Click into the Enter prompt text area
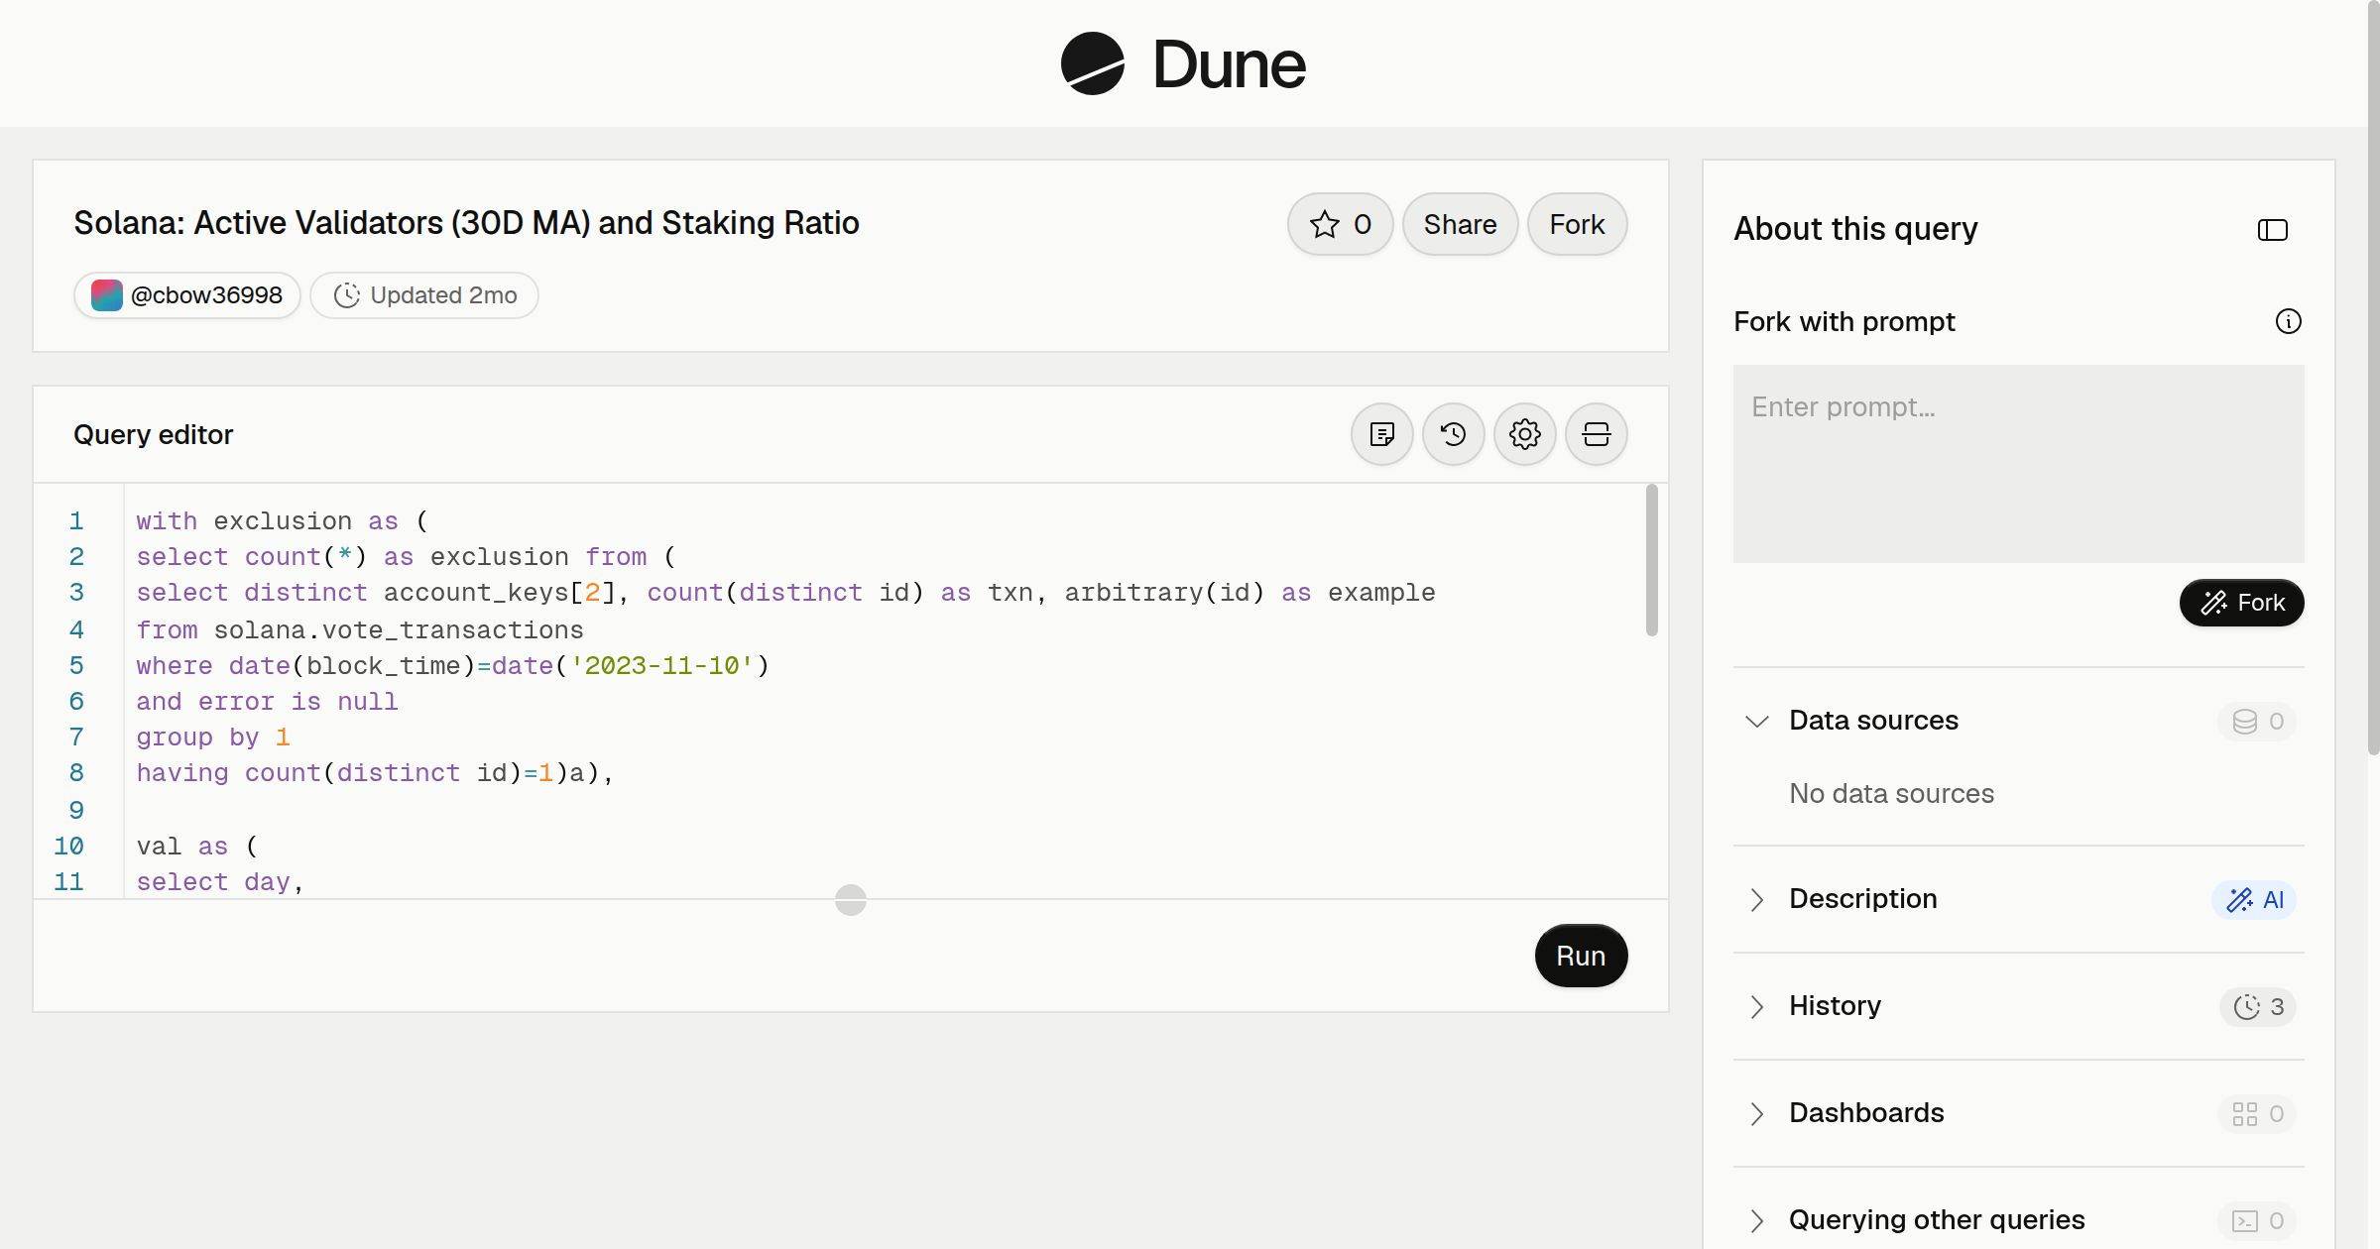 (x=2018, y=464)
